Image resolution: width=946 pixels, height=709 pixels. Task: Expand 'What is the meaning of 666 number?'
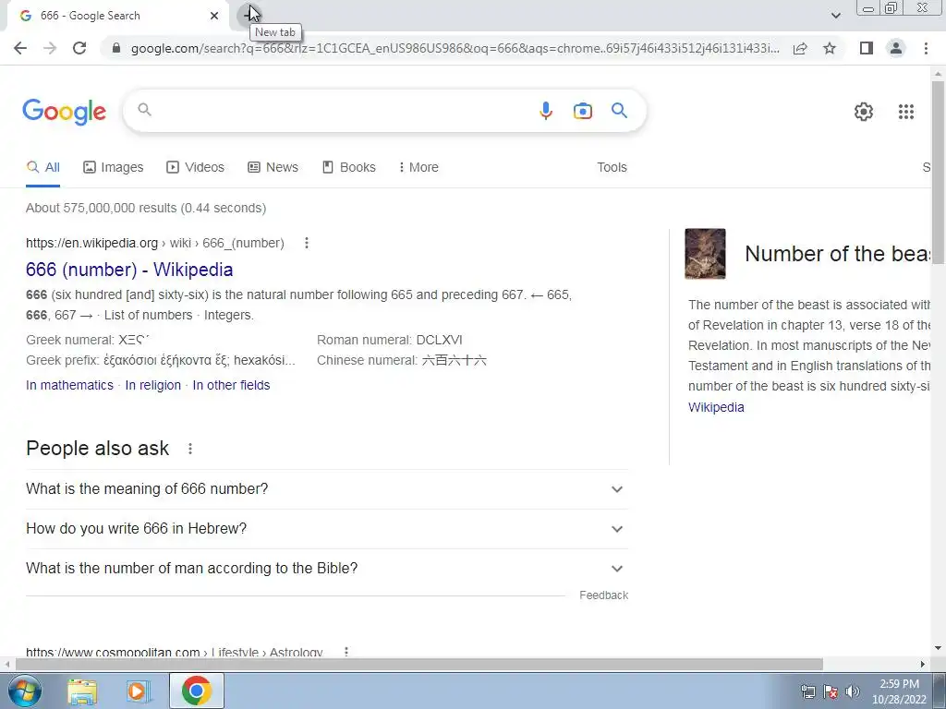click(x=326, y=489)
